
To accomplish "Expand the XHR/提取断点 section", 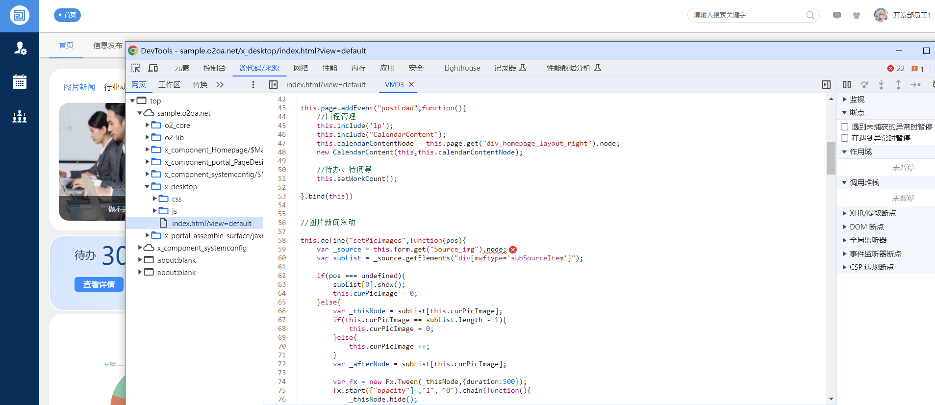I will 845,213.
